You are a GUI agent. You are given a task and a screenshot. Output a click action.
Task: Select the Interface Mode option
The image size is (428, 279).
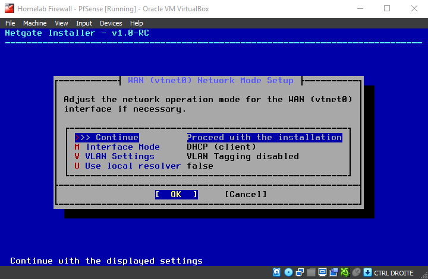click(x=117, y=147)
